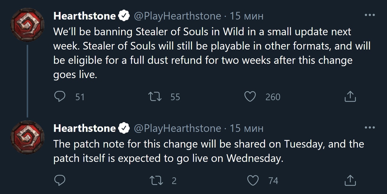Reply to the patch note tweet
The width and height of the screenshot is (387, 194).
click(60, 180)
